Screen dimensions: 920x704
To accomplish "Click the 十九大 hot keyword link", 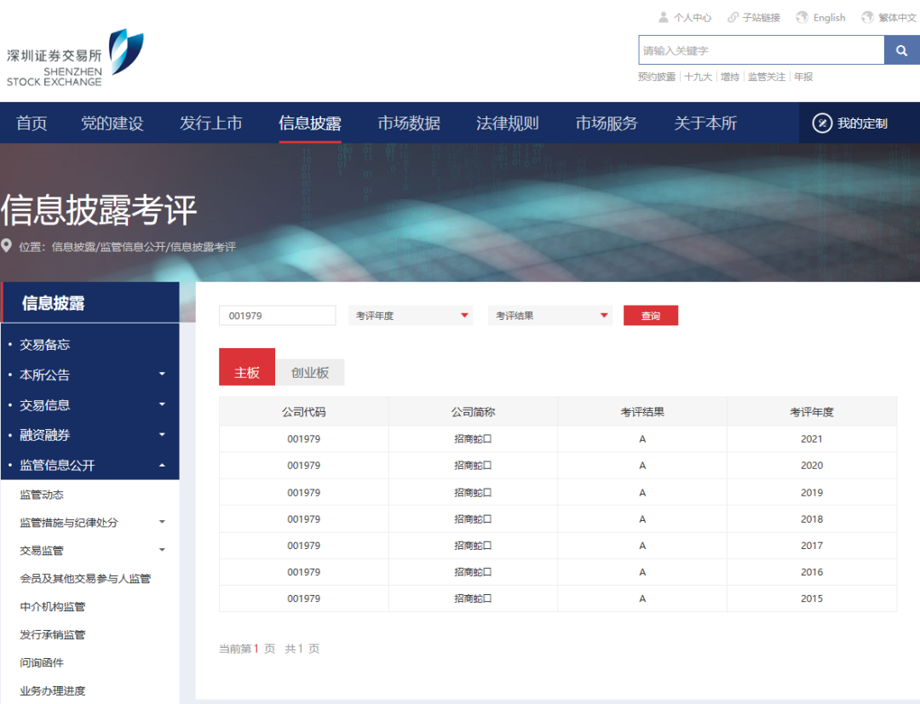I will [698, 77].
